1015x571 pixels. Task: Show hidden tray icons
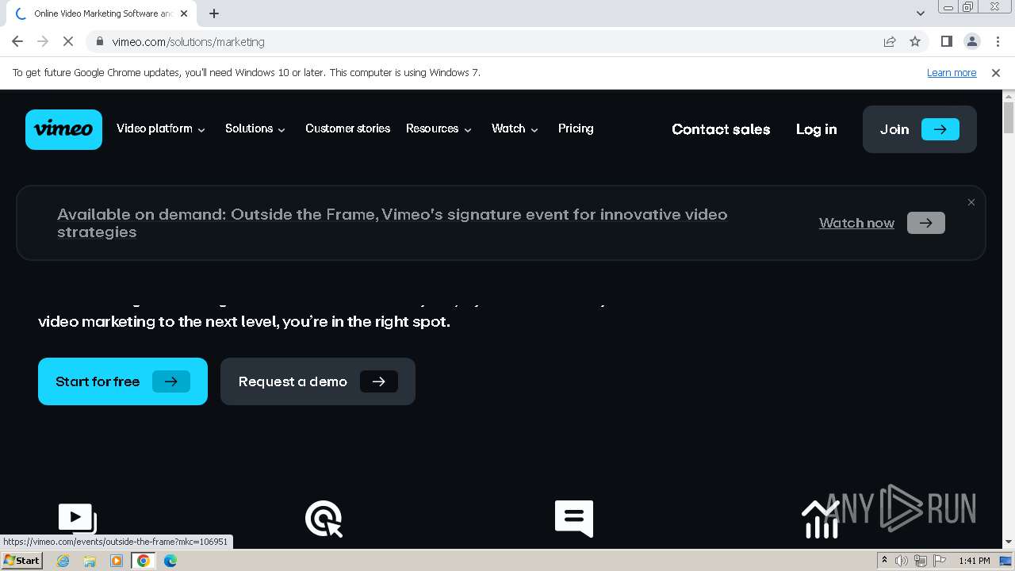pos(884,561)
